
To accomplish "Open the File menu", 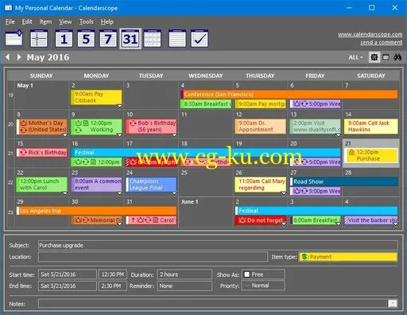I will coord(10,21).
